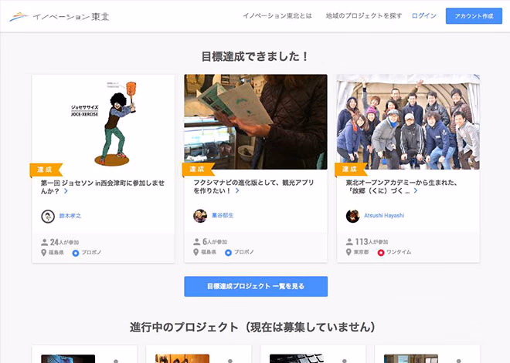
Task: Click the 達成 ribbon on the フクシマナビ card
Action: click(x=196, y=169)
